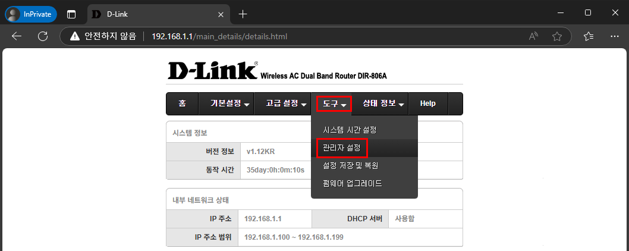Open a new browser tab
This screenshot has width=629, height=251.
coord(243,14)
